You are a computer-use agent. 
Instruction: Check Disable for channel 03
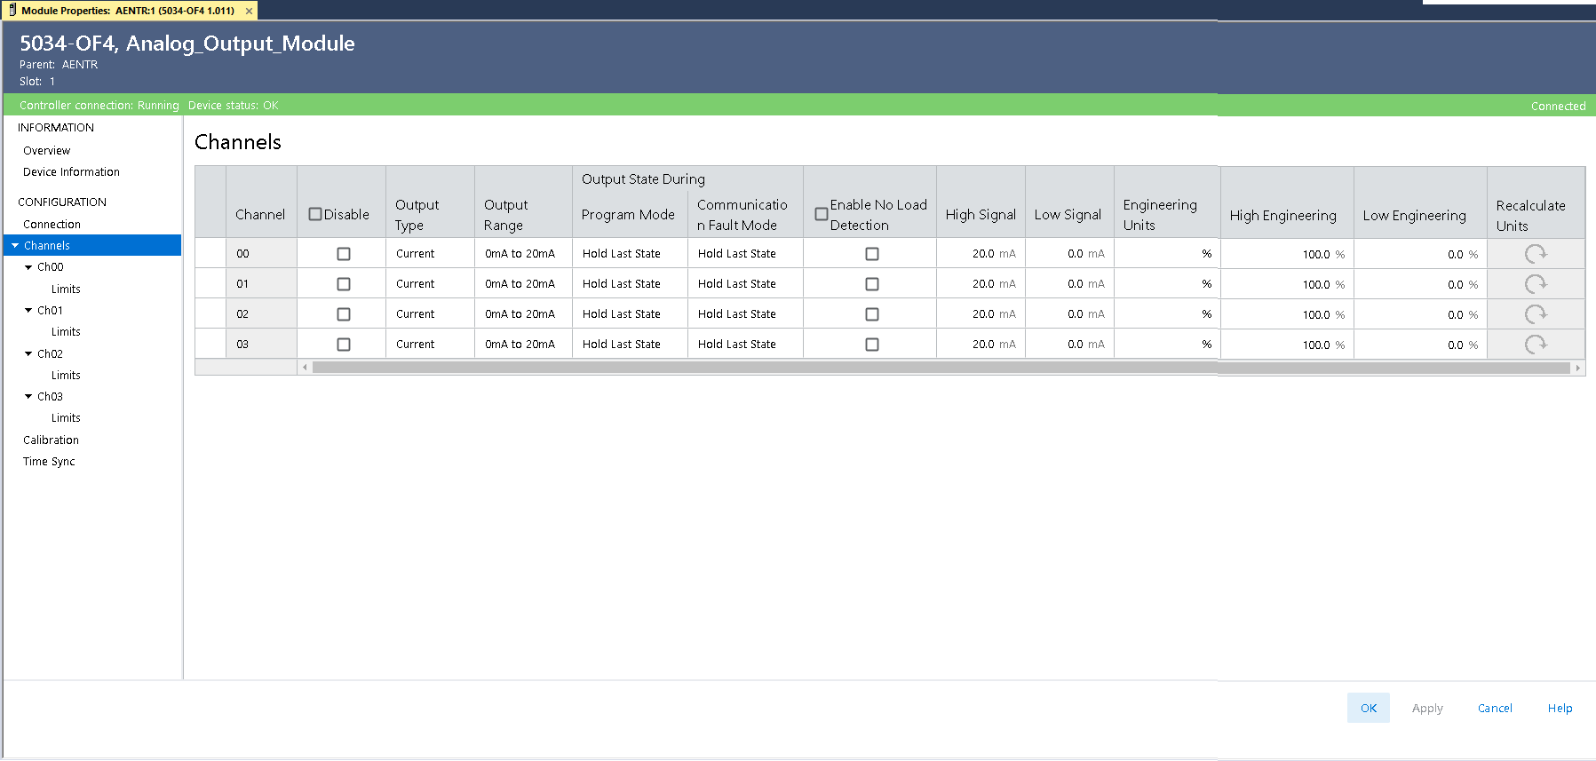[344, 345]
